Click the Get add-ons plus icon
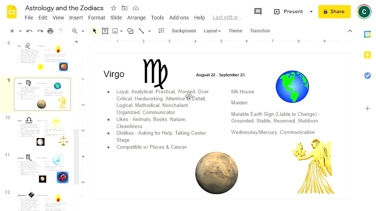Viewport: 376px width, 211px height. (x=367, y=108)
